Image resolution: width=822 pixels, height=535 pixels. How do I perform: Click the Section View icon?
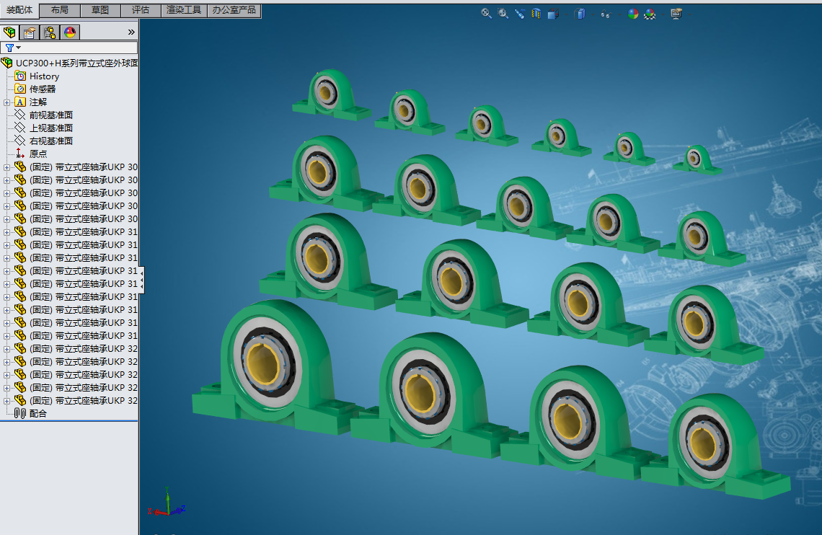tap(536, 14)
